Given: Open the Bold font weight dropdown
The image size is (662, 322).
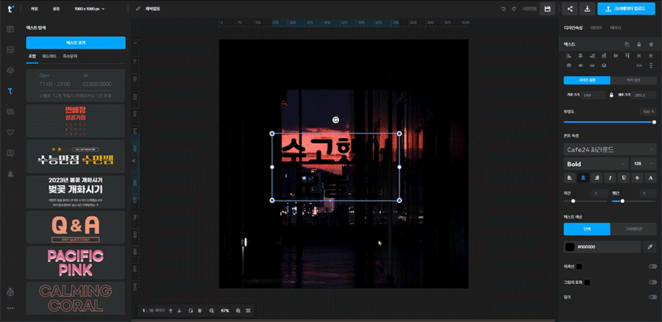Looking at the screenshot, I should click(595, 164).
